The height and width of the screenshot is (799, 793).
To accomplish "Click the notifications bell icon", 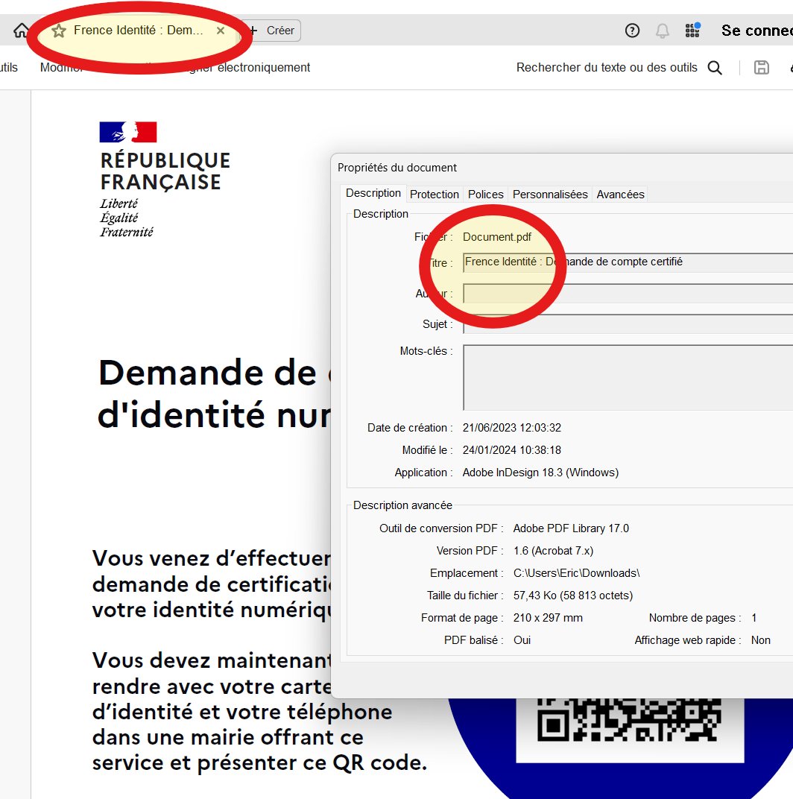I will pyautogui.click(x=662, y=31).
